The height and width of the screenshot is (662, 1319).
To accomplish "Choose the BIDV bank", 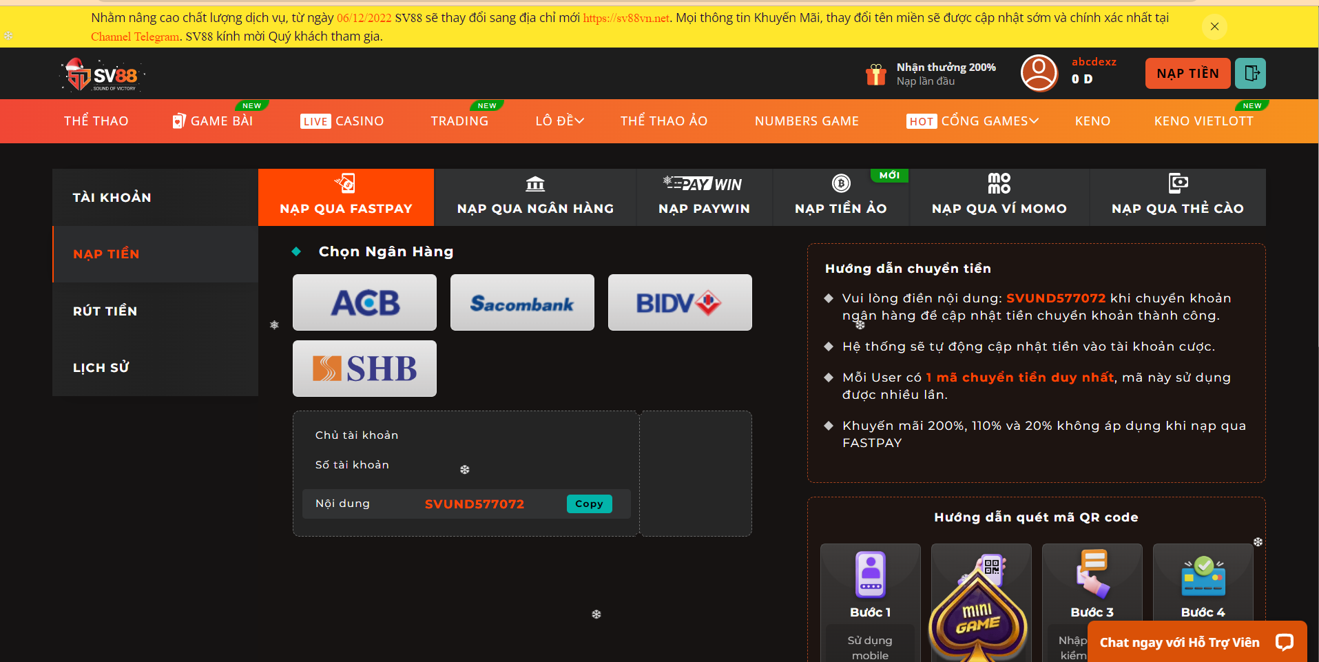I will tap(680, 302).
